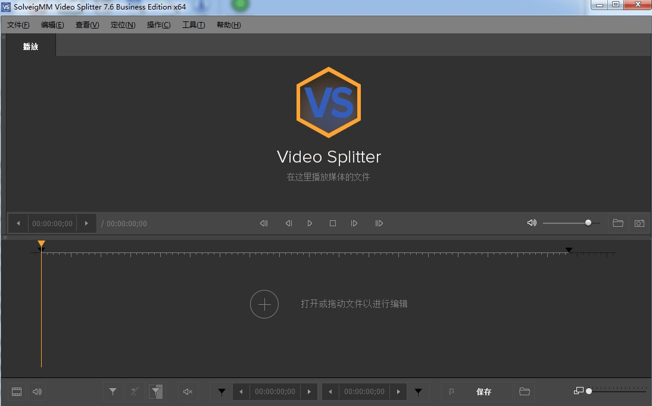Open output folder icon next to 保存

(x=524, y=392)
